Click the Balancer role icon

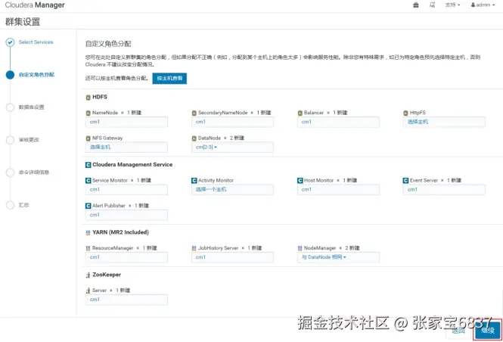click(x=300, y=113)
